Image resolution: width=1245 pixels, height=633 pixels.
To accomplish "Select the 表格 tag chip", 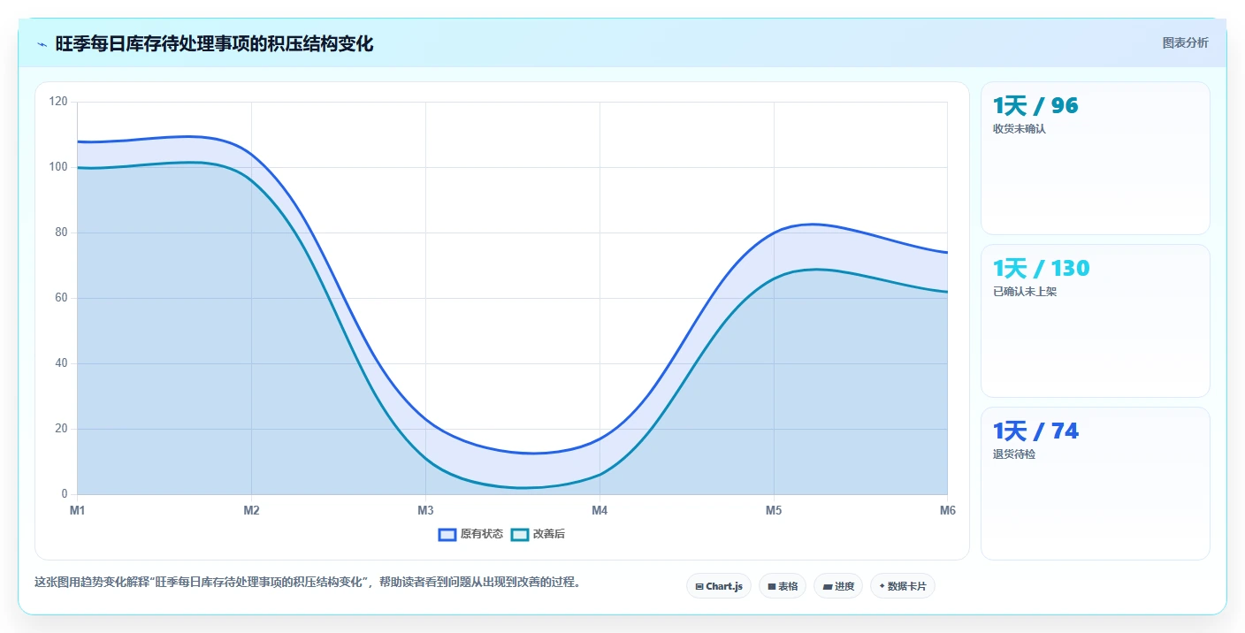I will point(783,586).
